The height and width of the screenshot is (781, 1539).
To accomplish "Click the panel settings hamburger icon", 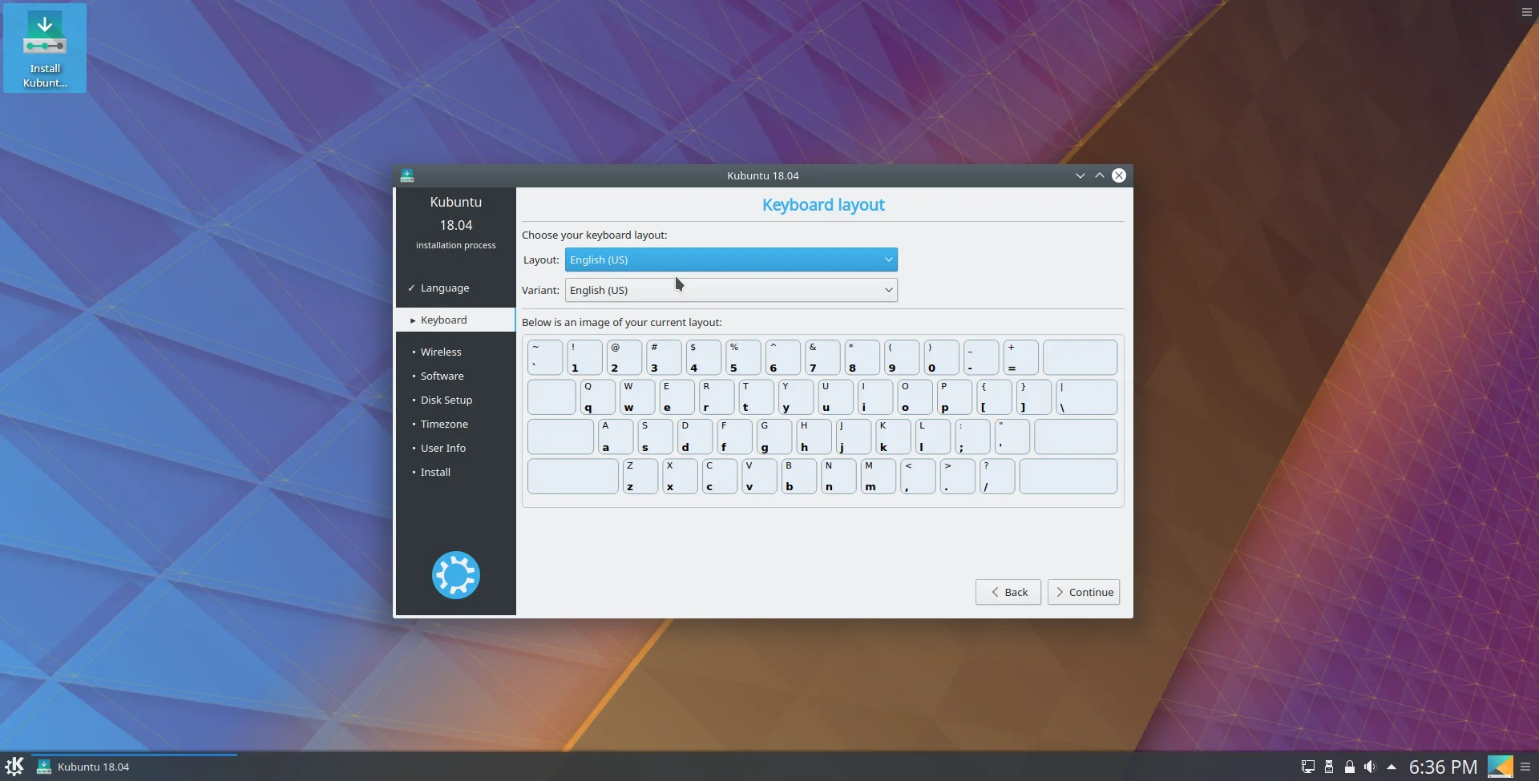I will click(x=1526, y=767).
